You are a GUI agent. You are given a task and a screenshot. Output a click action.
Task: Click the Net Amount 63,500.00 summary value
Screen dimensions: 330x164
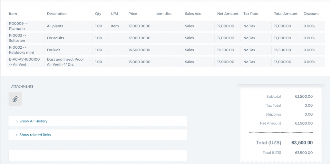point(304,123)
